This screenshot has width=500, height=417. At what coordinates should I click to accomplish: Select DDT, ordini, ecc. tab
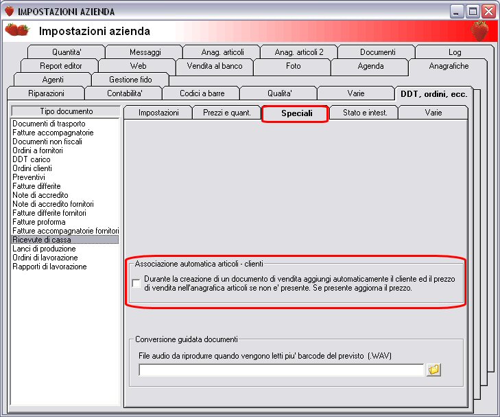pos(433,94)
